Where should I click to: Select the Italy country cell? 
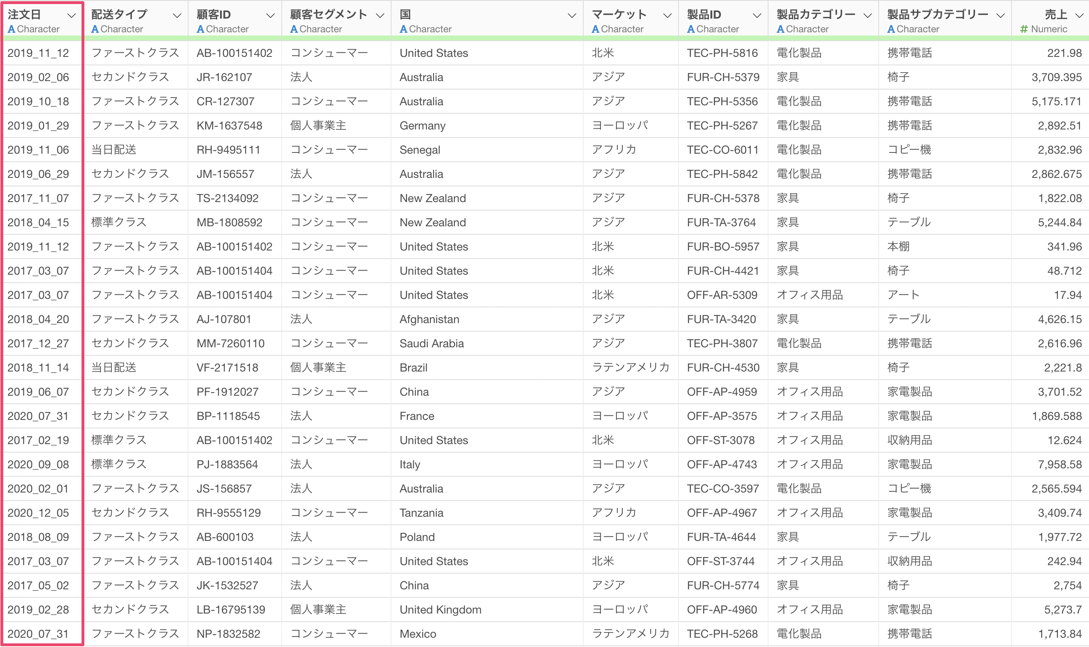click(x=410, y=464)
